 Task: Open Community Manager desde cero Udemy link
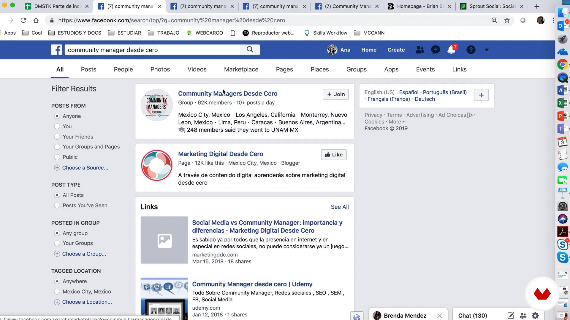[x=252, y=284]
